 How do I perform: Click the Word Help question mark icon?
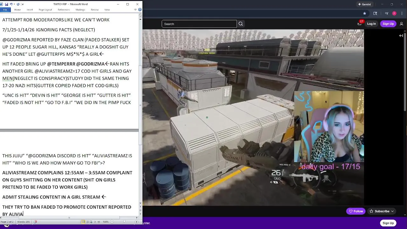pos(140,10)
